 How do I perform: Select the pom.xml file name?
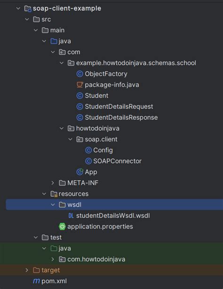(x=54, y=281)
